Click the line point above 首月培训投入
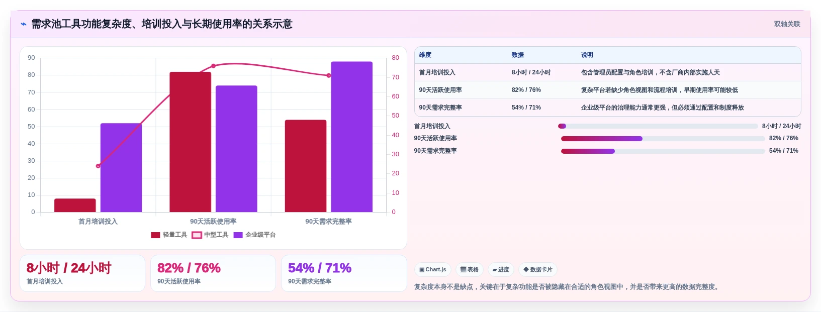 click(x=98, y=166)
